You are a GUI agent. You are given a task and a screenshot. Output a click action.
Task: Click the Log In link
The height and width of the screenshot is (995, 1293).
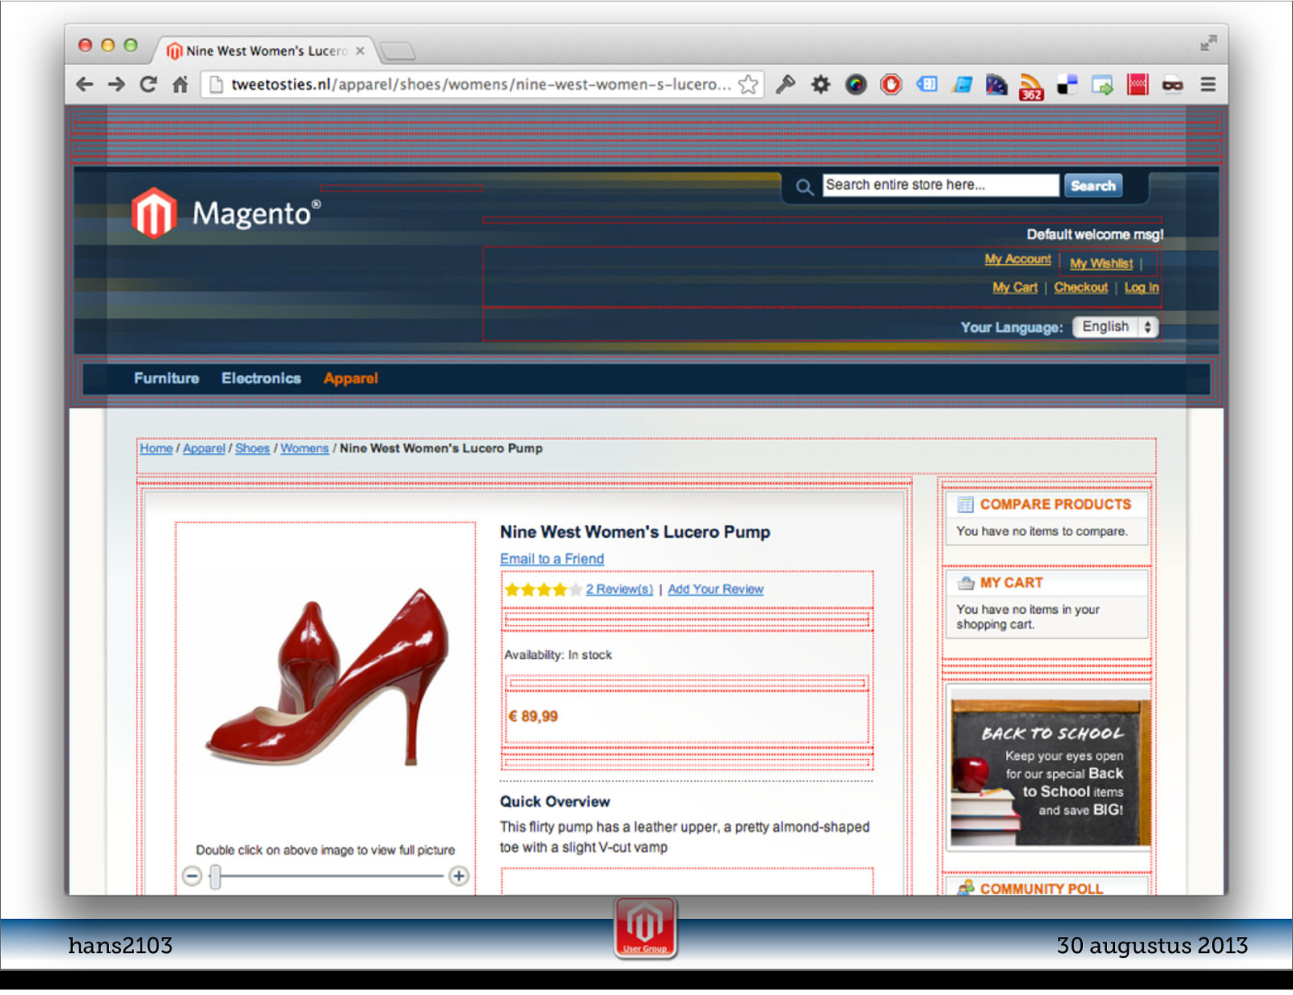click(1141, 288)
